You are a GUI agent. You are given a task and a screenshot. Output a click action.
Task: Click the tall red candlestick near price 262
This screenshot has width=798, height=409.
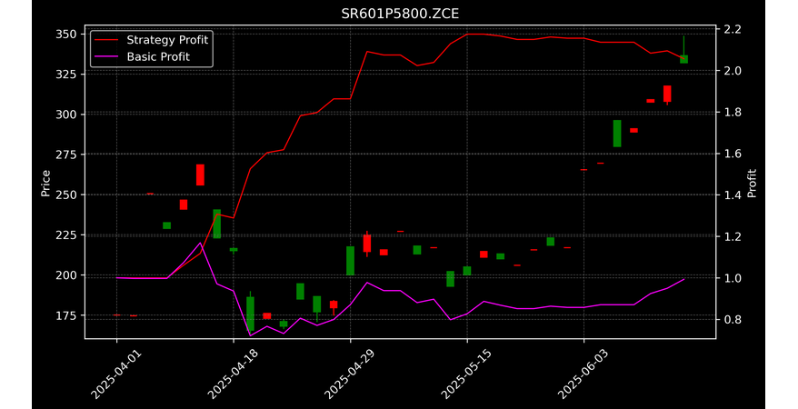(x=200, y=175)
